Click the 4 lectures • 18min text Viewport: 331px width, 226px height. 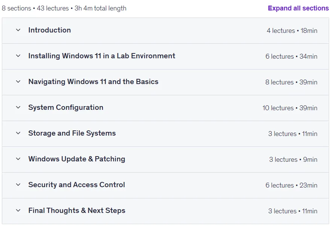click(292, 31)
